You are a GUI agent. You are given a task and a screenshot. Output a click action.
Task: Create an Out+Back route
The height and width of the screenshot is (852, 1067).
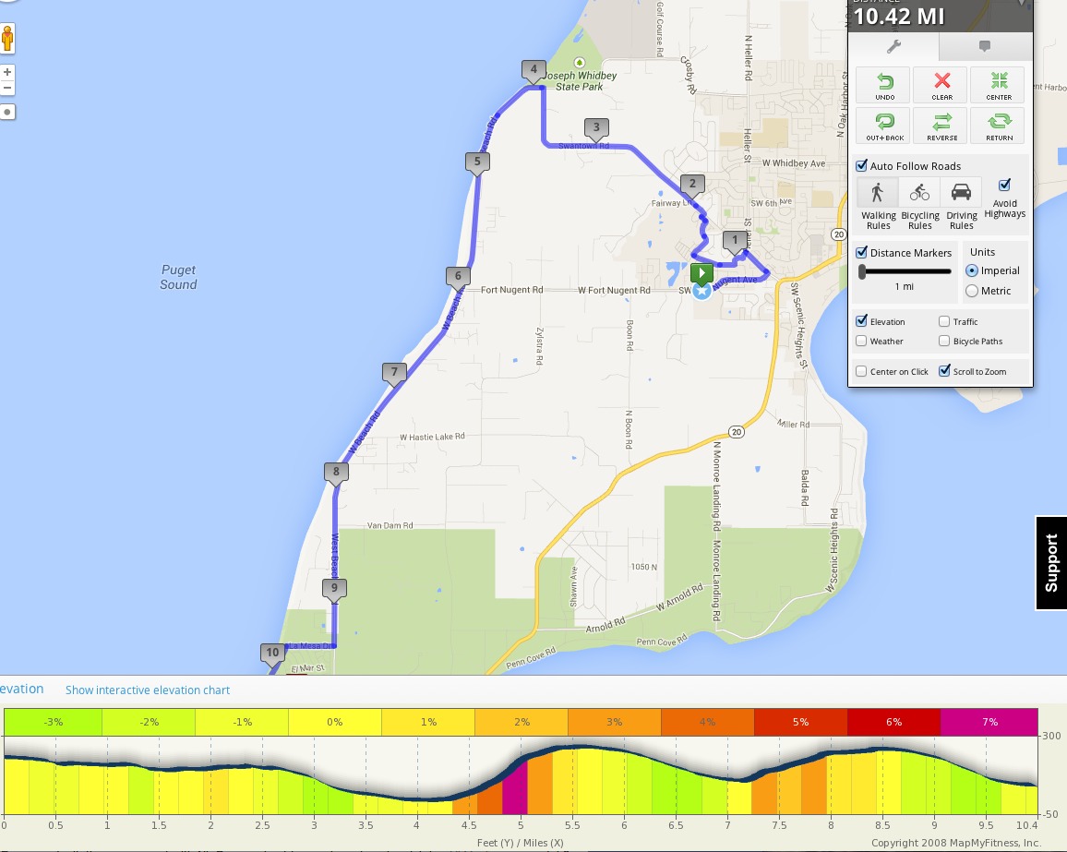[x=885, y=126]
